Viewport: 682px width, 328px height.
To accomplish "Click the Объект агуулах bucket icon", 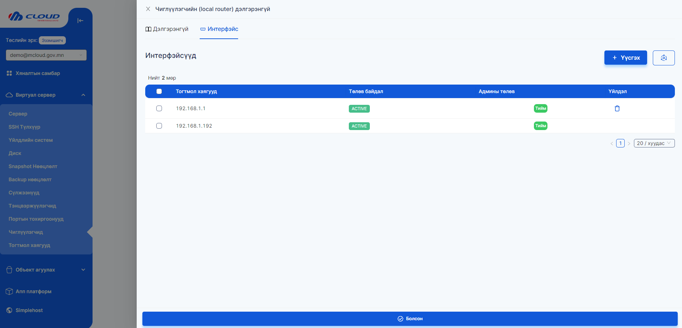I will [x=9, y=270].
